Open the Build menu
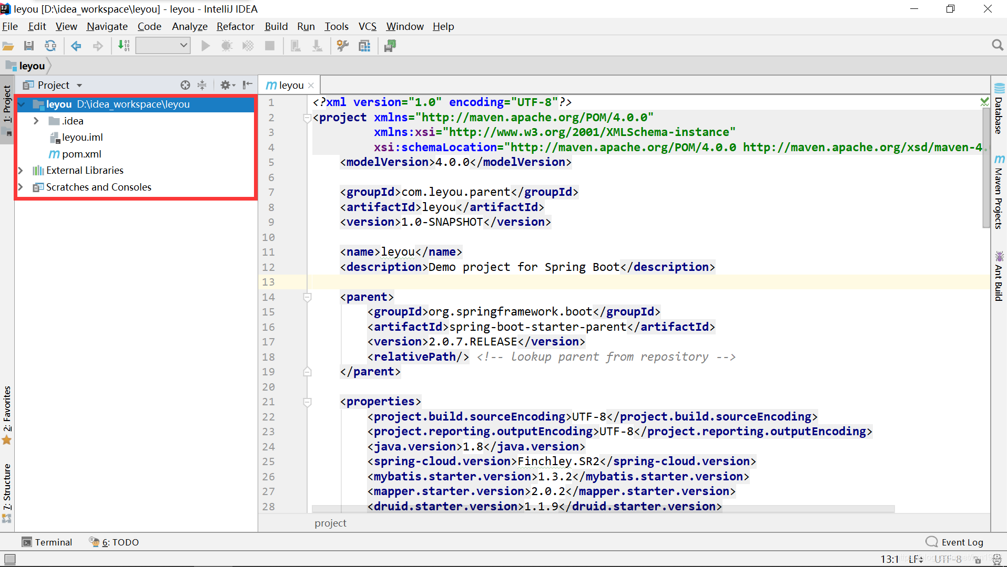1007x567 pixels. (276, 26)
